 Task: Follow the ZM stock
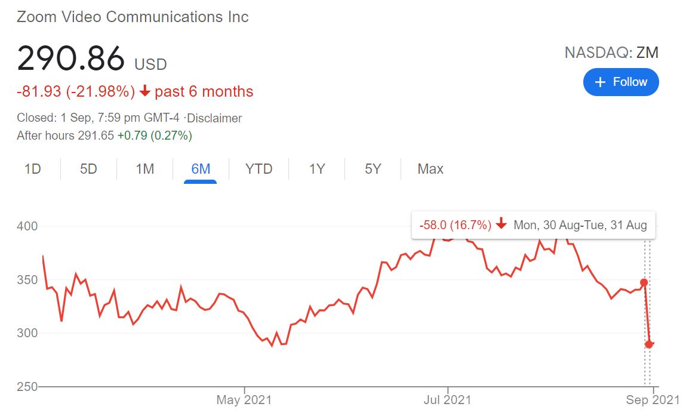[x=621, y=82]
